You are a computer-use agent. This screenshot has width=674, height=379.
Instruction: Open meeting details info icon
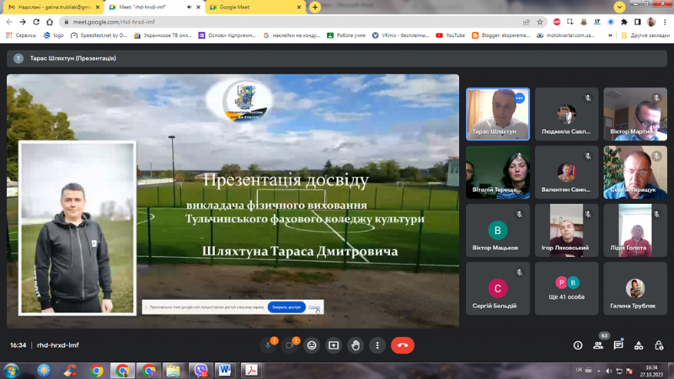578,345
